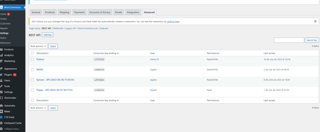Switch to the Products settings tab
The image size is (320, 132).
coord(50,12)
